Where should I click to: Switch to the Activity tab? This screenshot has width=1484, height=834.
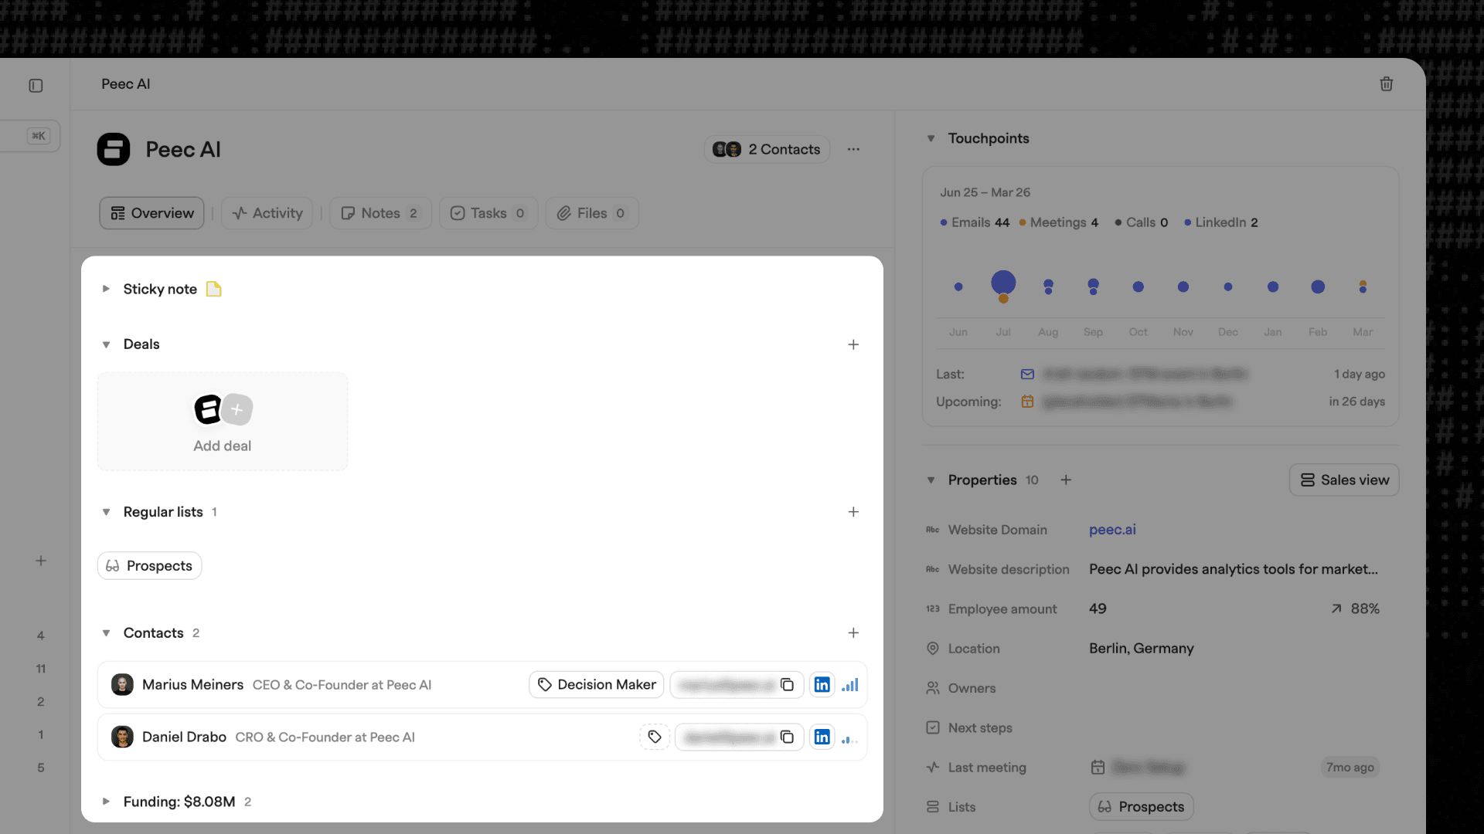click(x=267, y=213)
